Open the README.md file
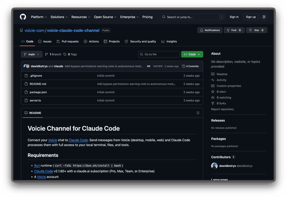 coord(38,84)
